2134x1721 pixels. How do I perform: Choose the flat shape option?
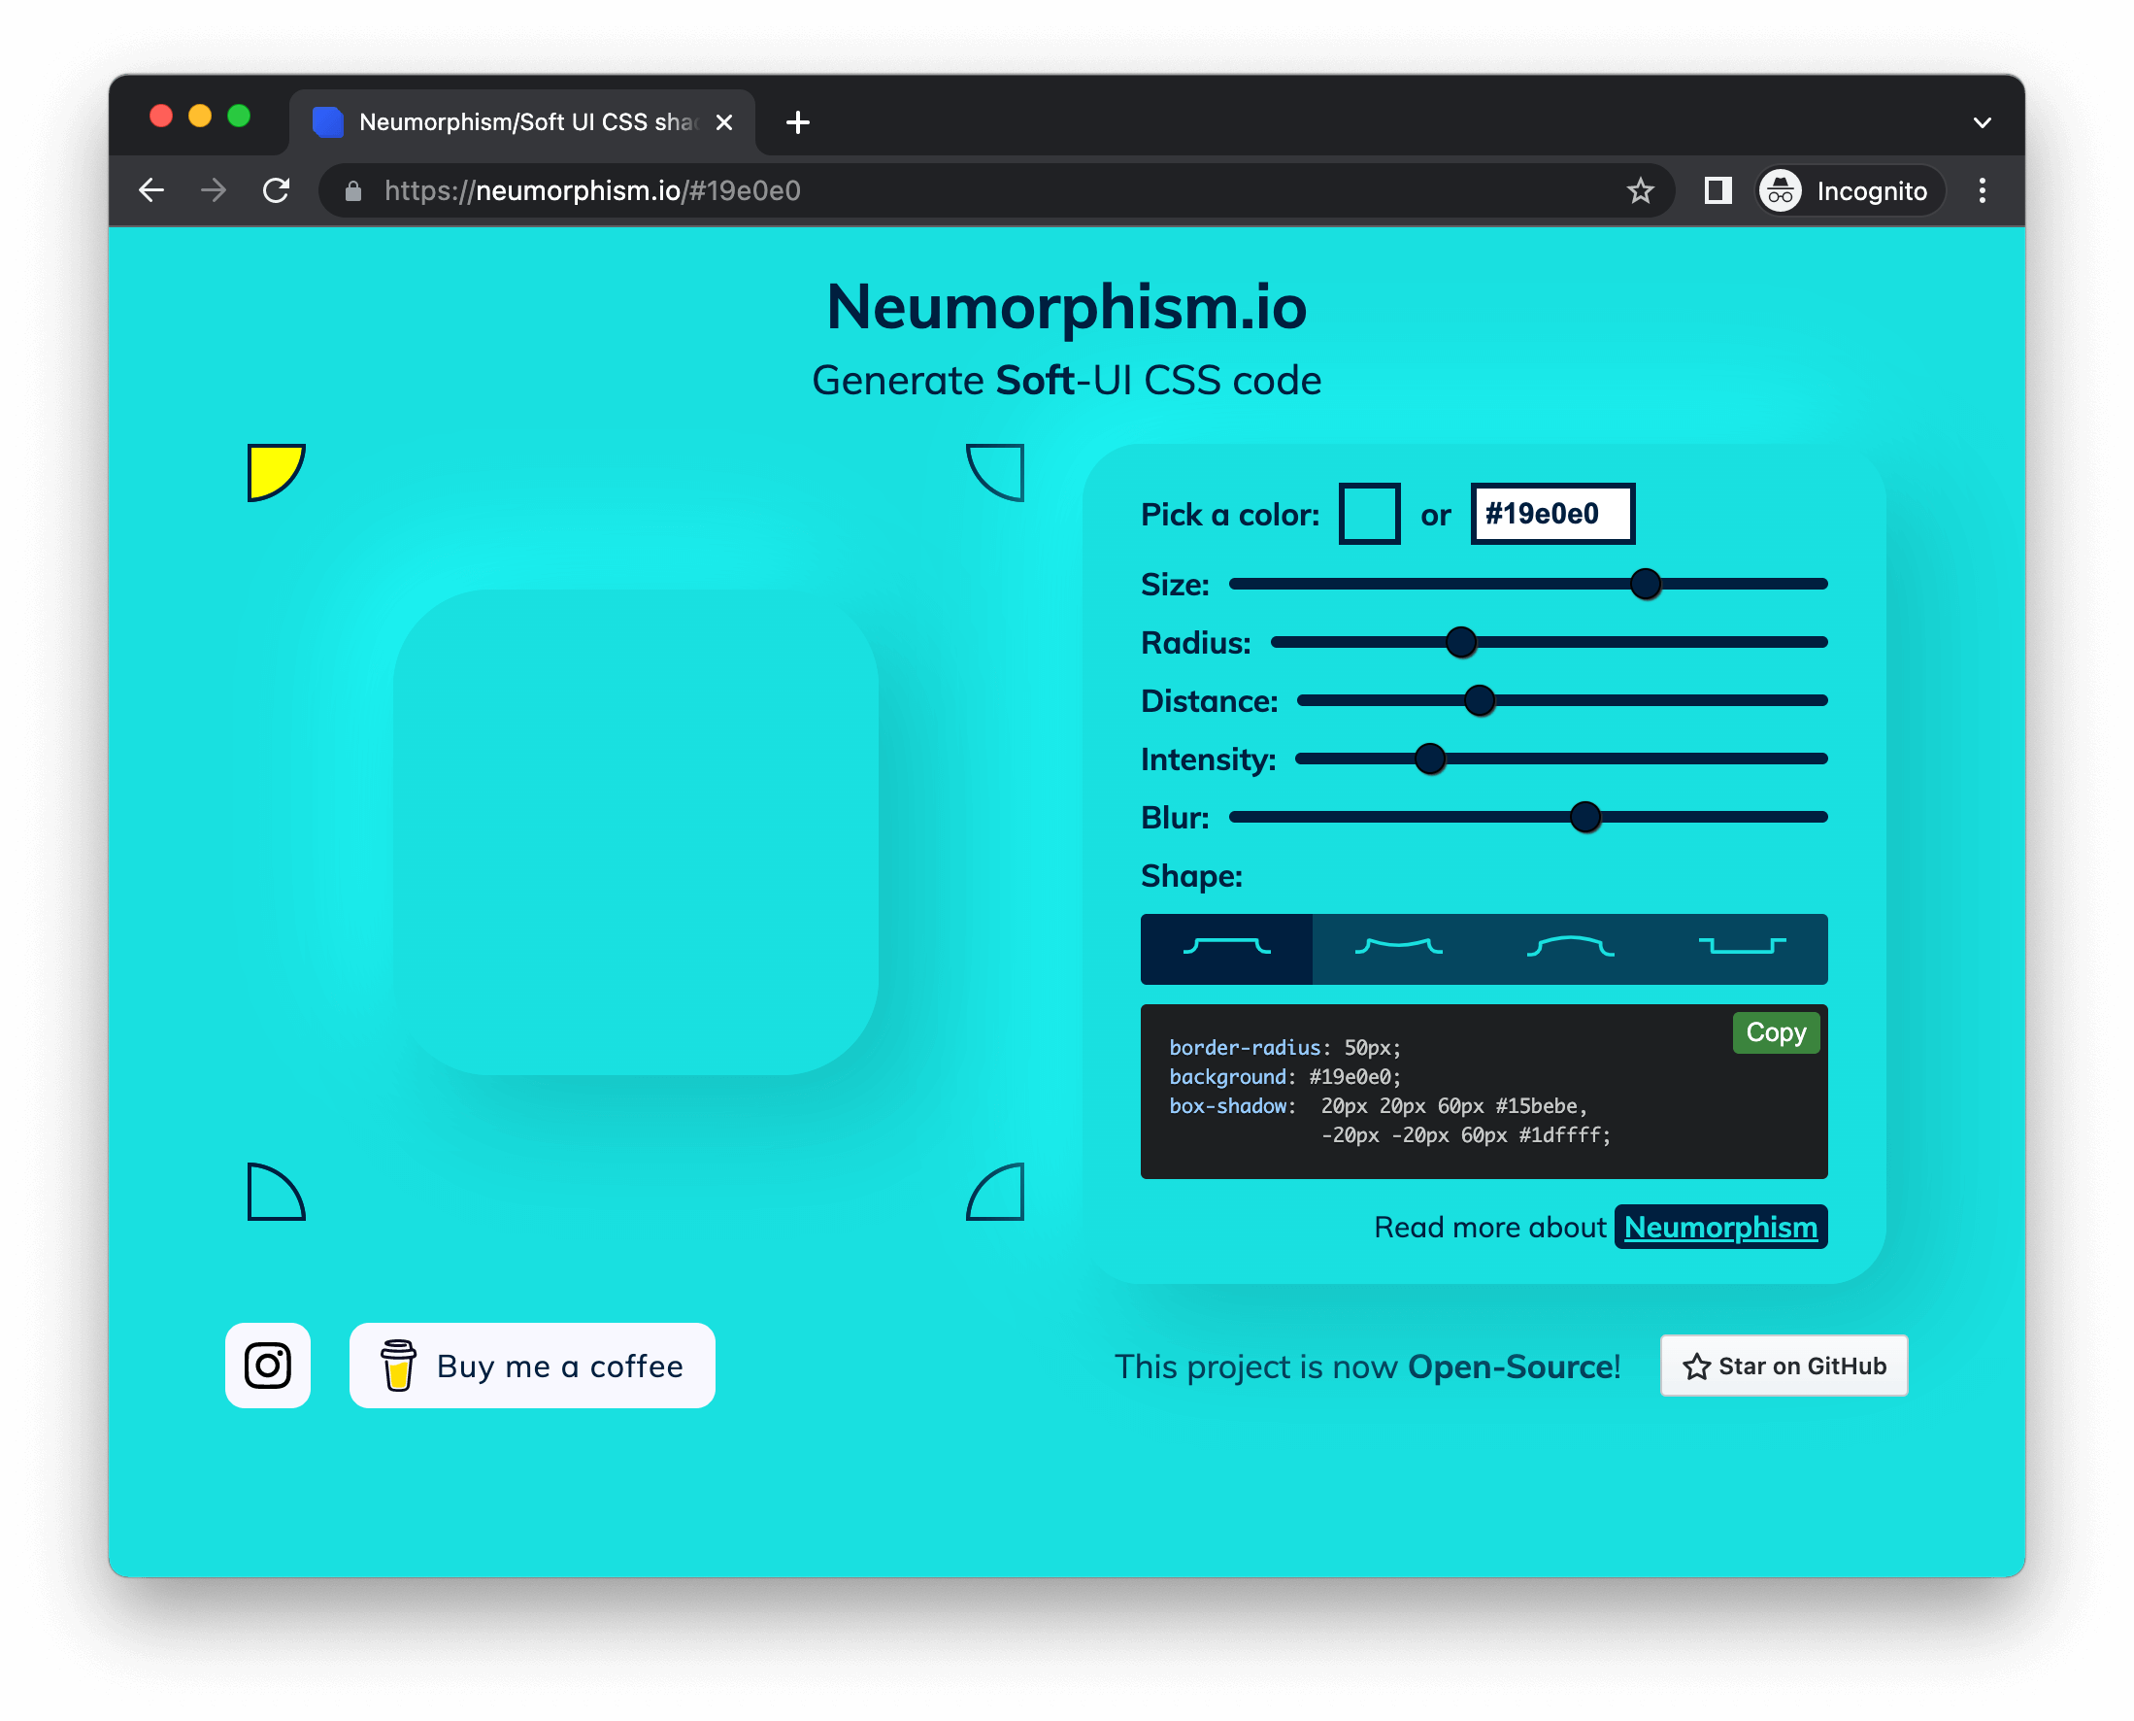pyautogui.click(x=1226, y=949)
